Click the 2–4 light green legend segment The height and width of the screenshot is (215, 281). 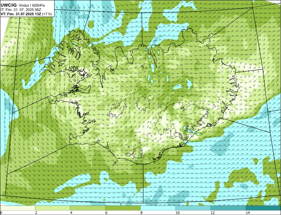point(53,208)
